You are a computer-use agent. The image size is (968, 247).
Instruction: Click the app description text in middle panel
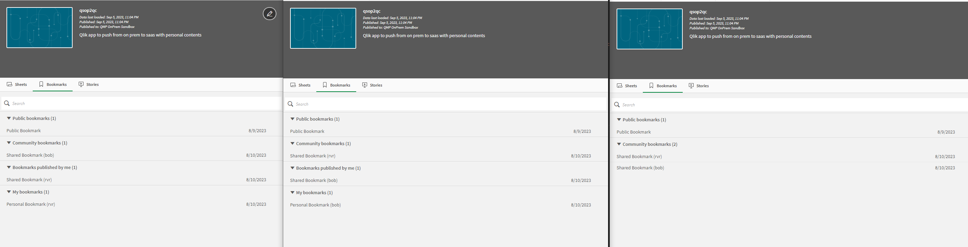(x=424, y=36)
